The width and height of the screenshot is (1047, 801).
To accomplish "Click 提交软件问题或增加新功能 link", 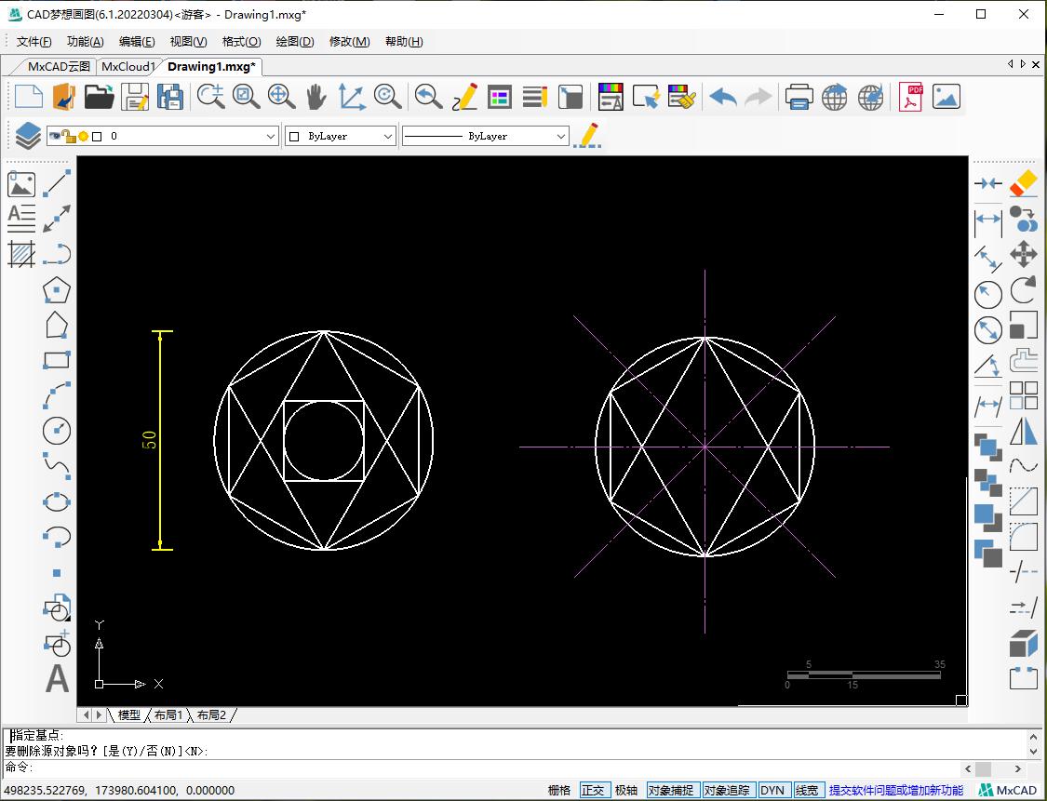I will coord(895,790).
